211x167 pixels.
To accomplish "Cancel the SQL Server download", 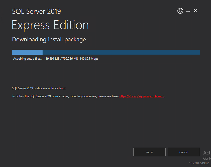I will 184,152.
